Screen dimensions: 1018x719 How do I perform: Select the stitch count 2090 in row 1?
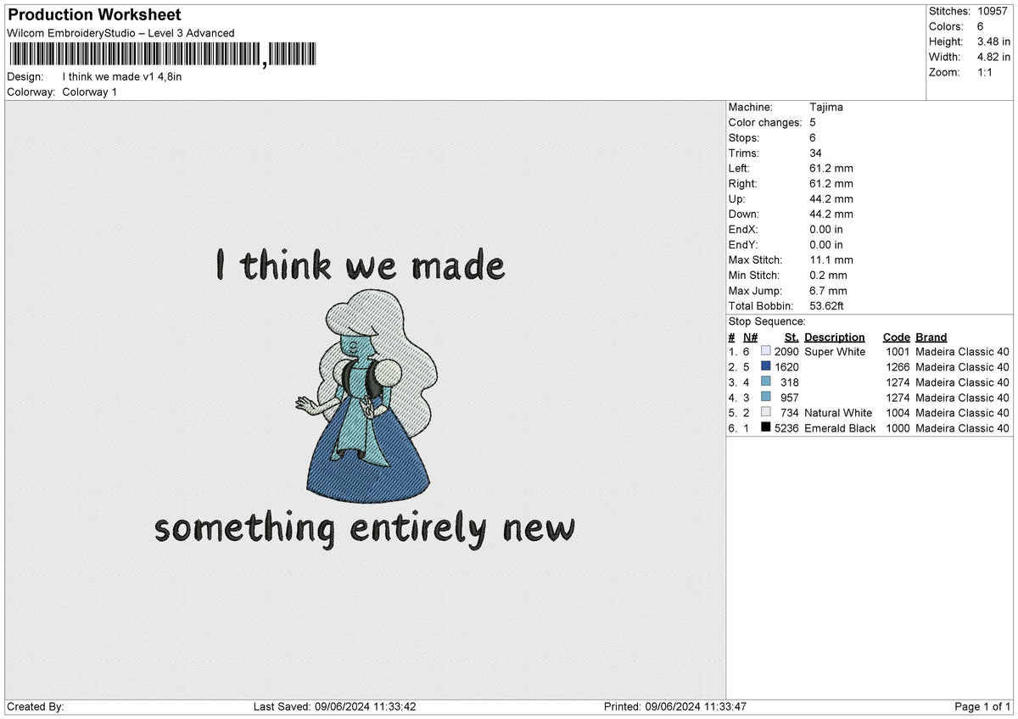[x=786, y=352]
